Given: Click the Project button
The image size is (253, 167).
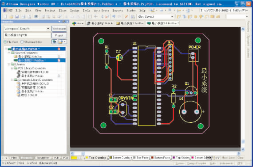Looking at the screenshot, I should tap(59, 35).
